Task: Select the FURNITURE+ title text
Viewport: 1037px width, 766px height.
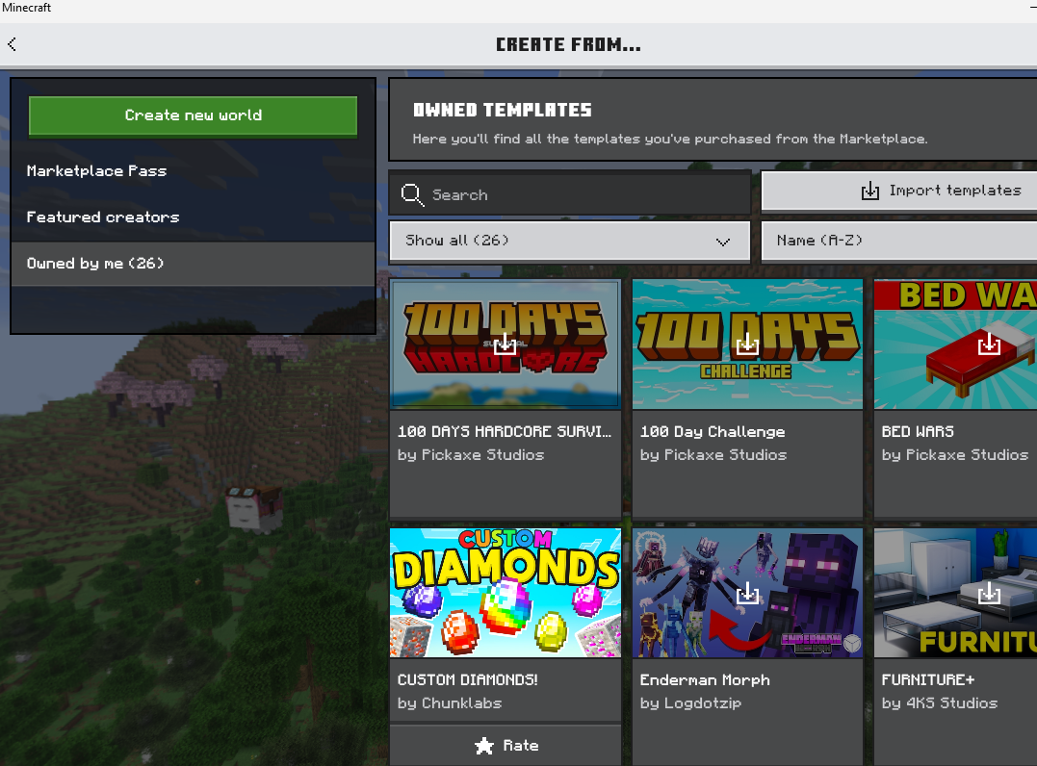Action: [x=928, y=680]
